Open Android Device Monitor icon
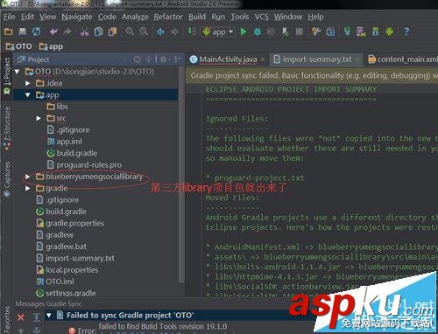 tap(389, 31)
